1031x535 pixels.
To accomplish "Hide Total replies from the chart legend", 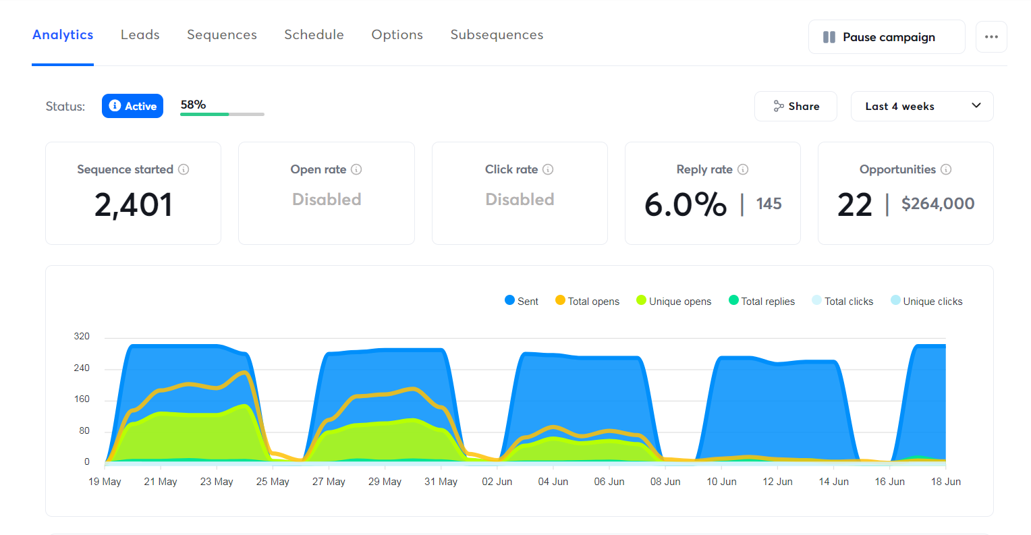I will click(x=761, y=301).
